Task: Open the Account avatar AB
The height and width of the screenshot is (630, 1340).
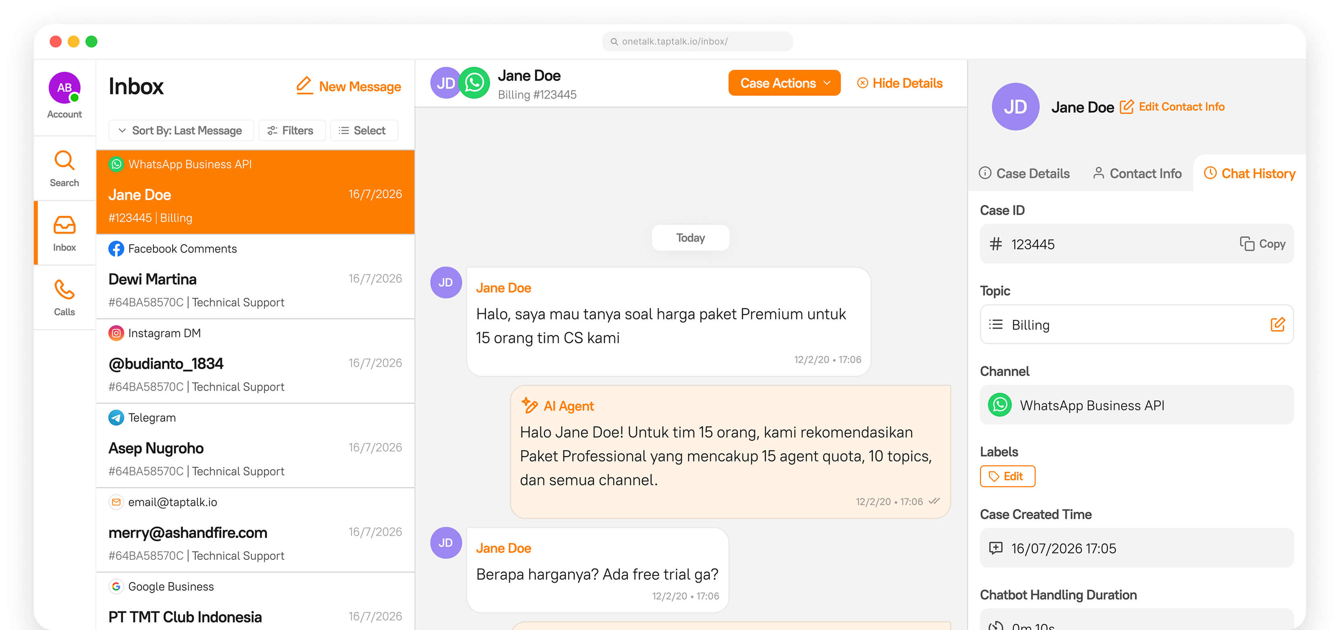Action: tap(64, 87)
